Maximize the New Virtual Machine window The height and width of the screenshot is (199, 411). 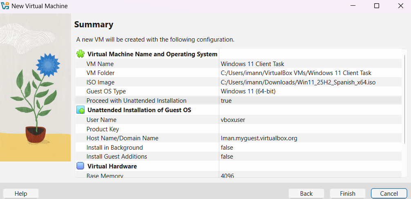click(376, 6)
